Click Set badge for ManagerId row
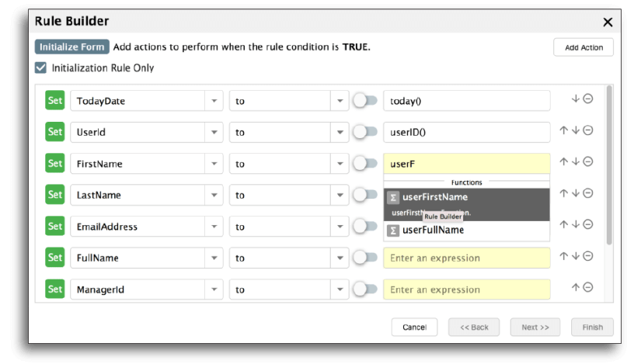The height and width of the screenshot is (364, 634). coord(55,289)
